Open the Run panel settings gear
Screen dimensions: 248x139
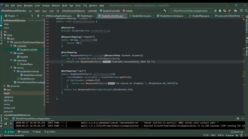(x=238, y=119)
